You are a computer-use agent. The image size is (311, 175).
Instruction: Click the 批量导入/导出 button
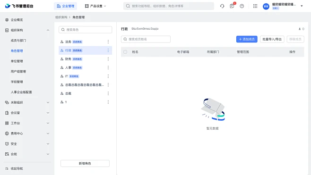click(272, 39)
